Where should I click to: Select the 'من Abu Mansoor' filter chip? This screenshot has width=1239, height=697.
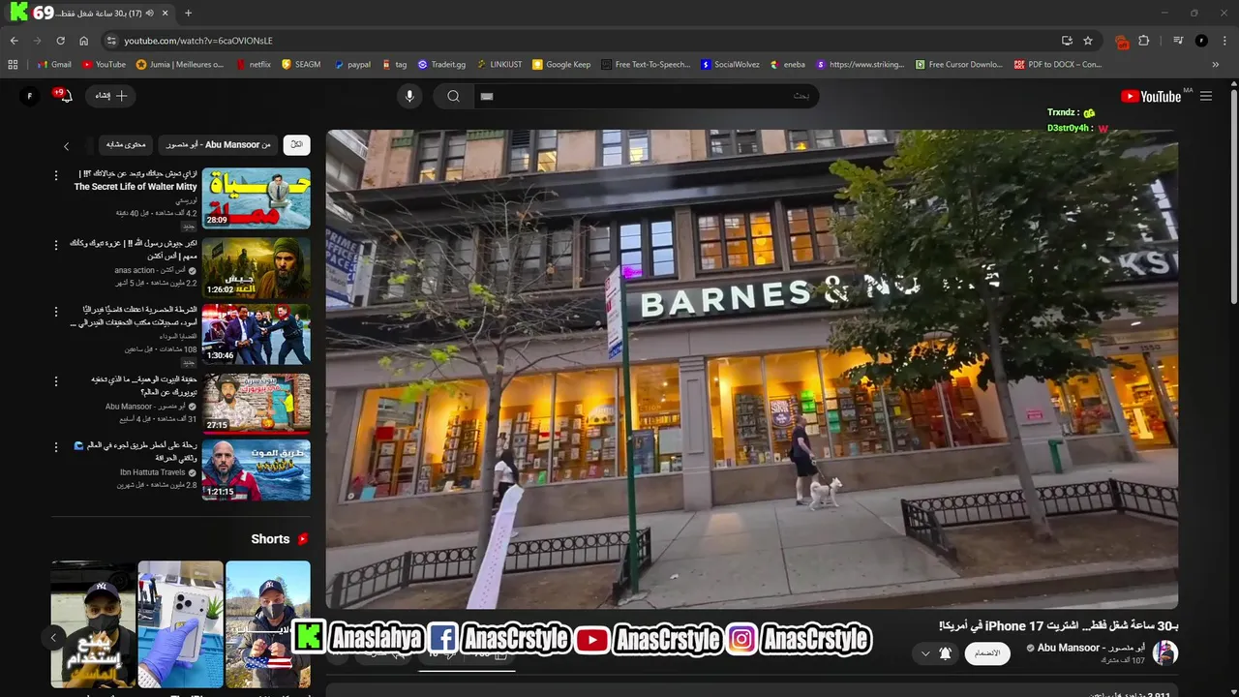click(218, 144)
